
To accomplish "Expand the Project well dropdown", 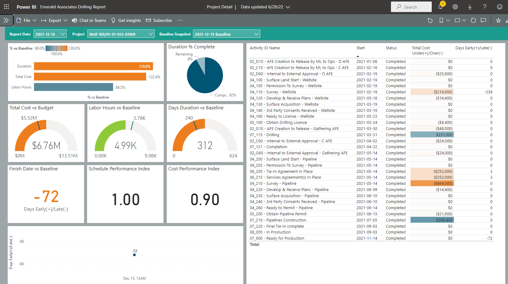I will pos(121,34).
